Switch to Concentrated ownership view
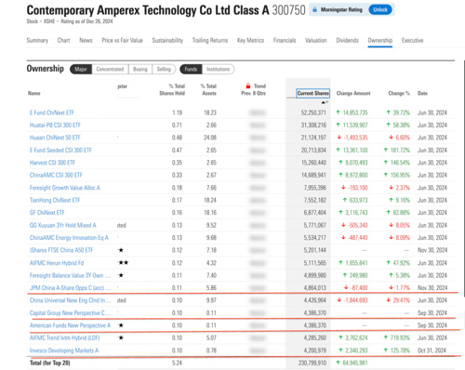Viewport: 465px width, 370px height. click(x=110, y=69)
